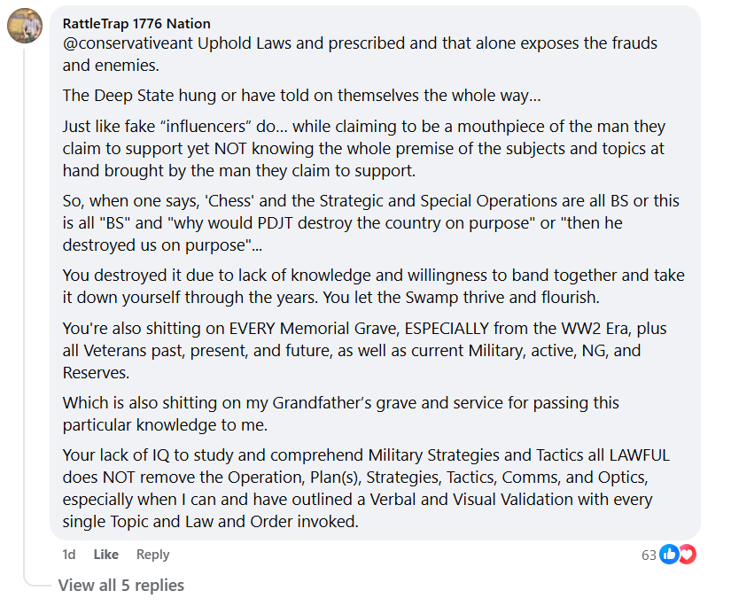The height and width of the screenshot is (606, 731).
Task: Click the paragraph starting "The Deep State hung"
Action: (301, 95)
